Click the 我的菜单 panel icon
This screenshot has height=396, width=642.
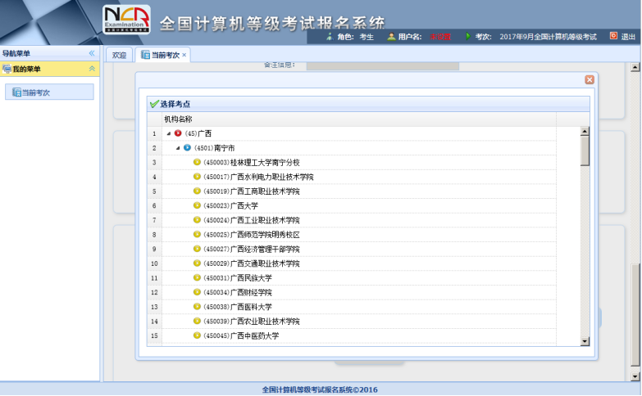coord(7,69)
